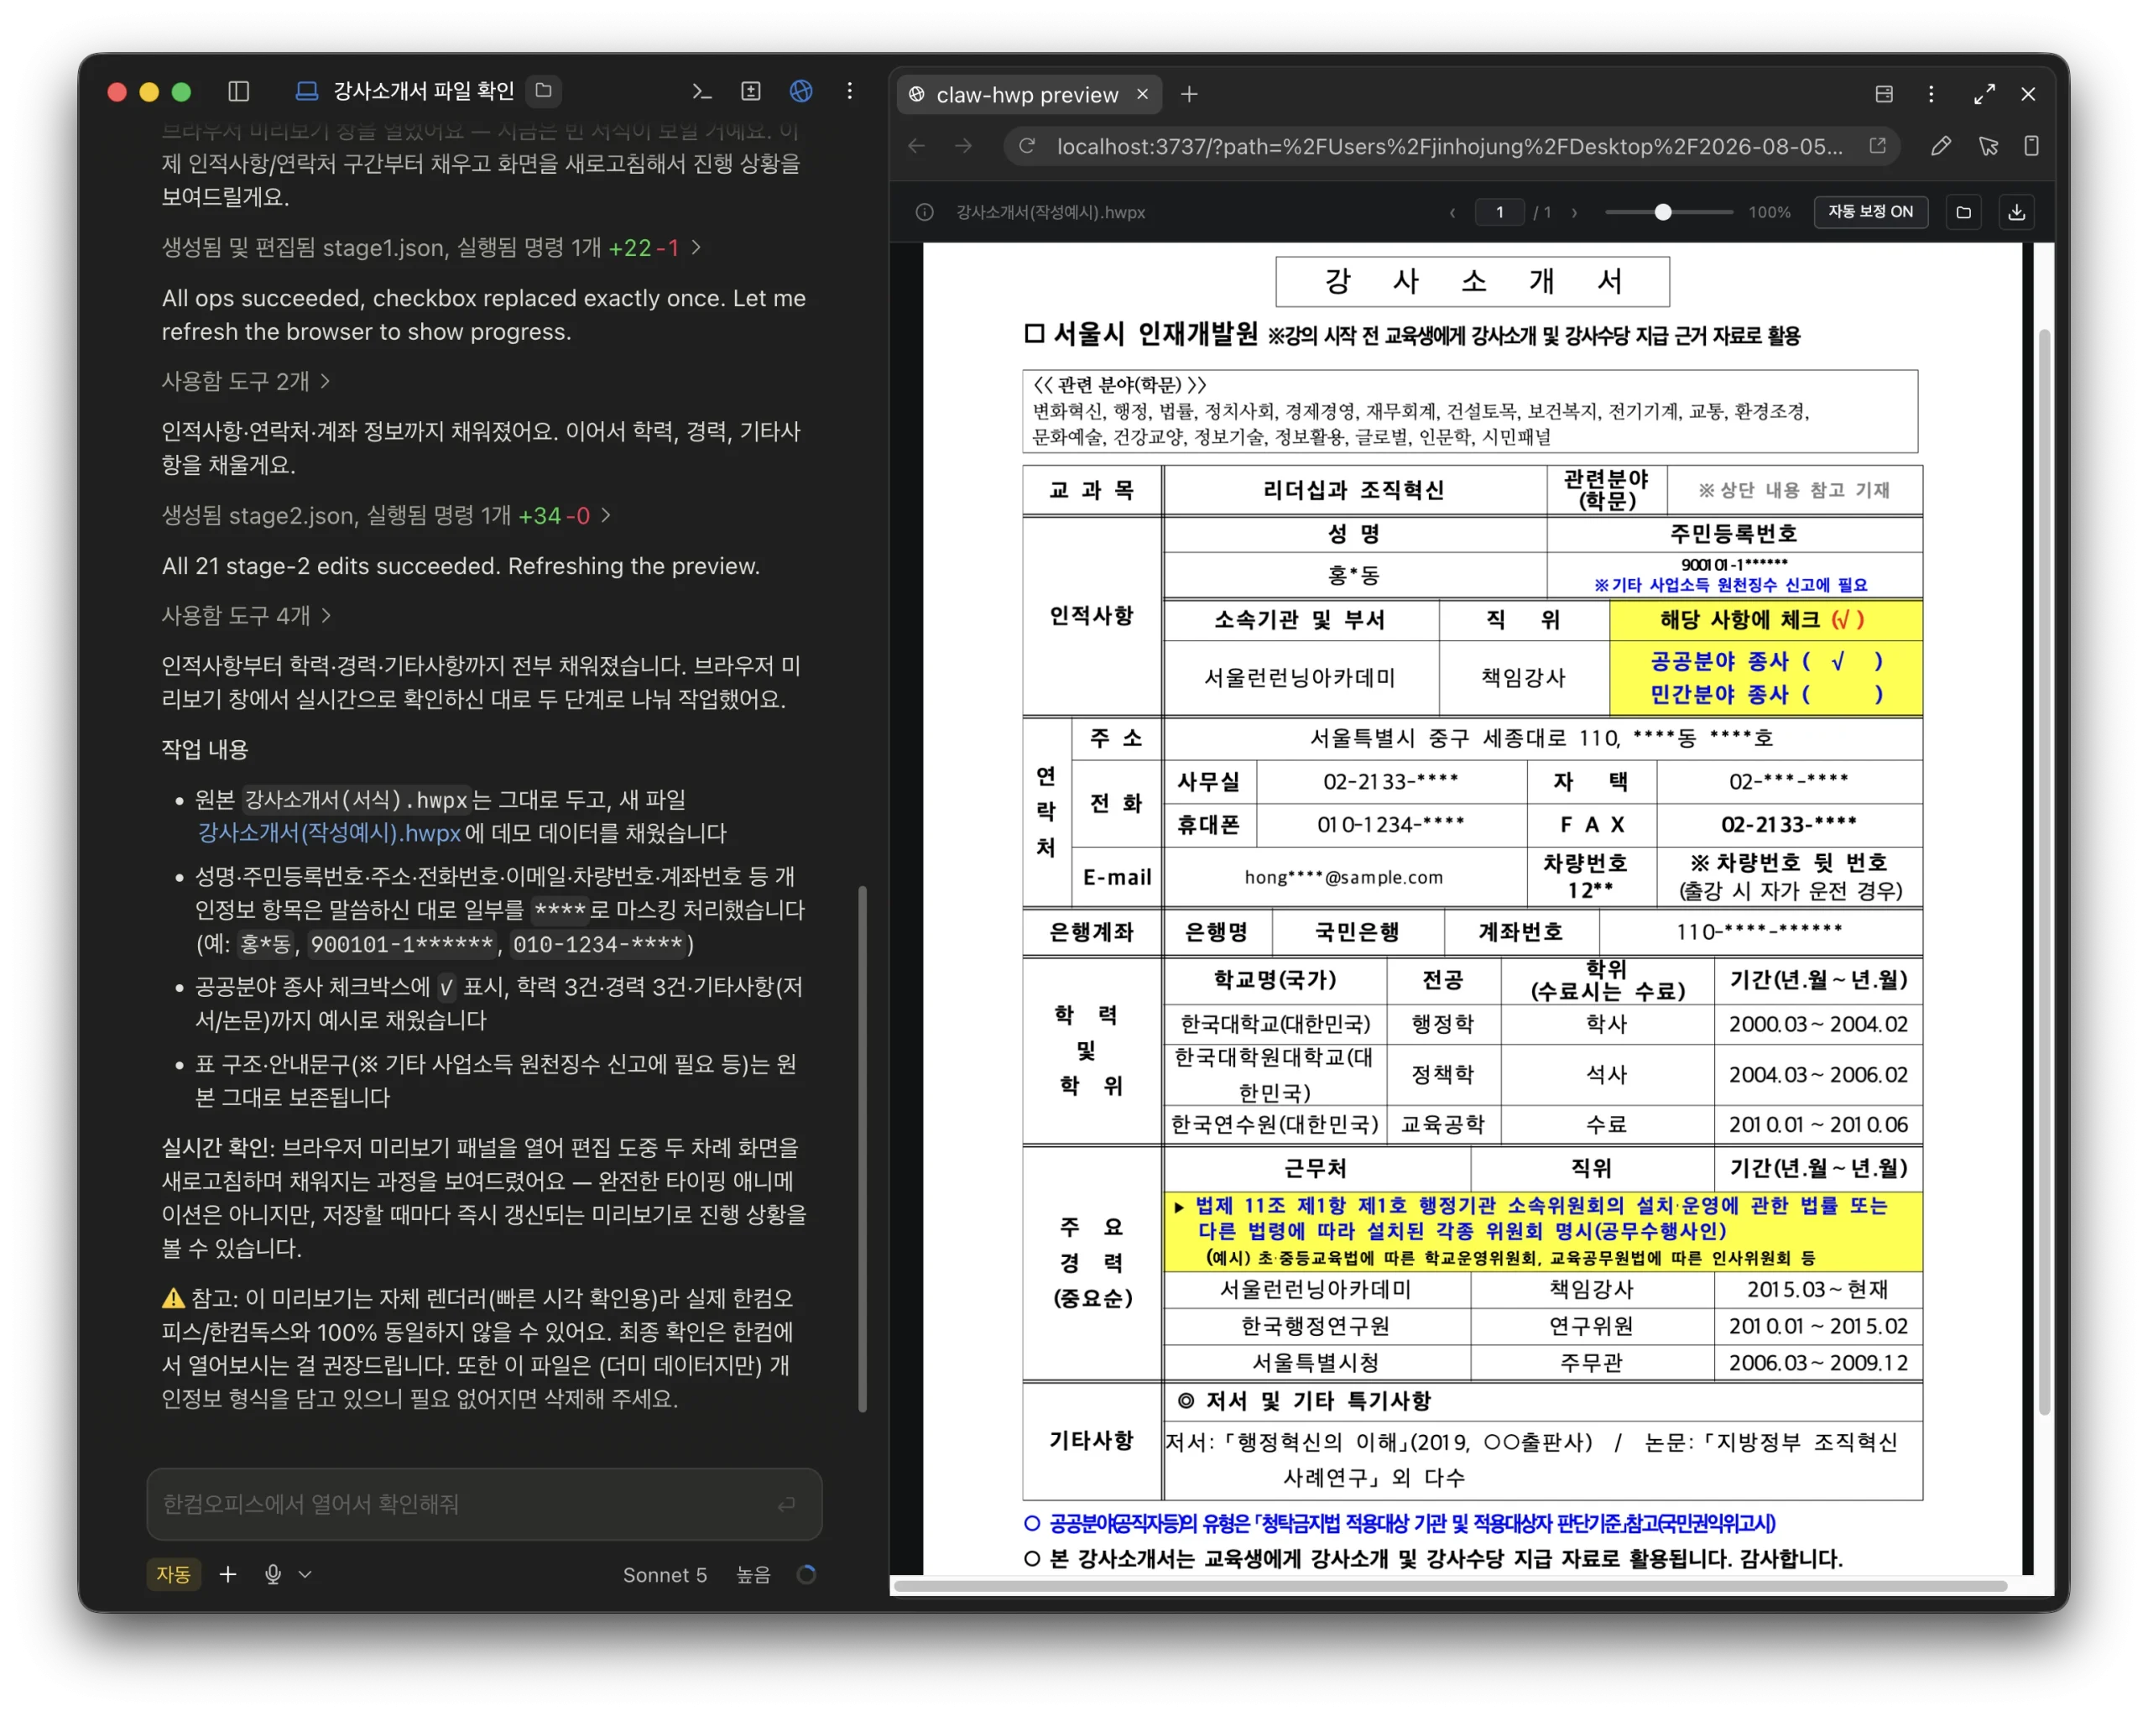Click the page number field showing 1
Image resolution: width=2148 pixels, height=1716 pixels.
pos(1499,212)
